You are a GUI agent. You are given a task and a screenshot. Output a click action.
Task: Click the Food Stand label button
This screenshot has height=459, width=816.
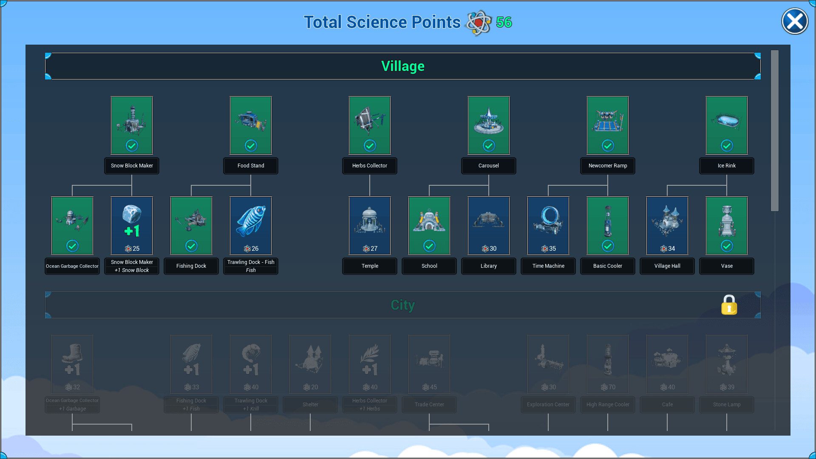coord(250,166)
